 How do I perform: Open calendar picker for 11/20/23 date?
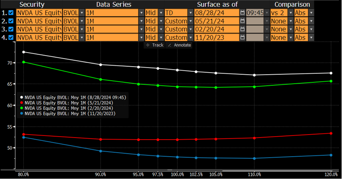(x=242, y=37)
